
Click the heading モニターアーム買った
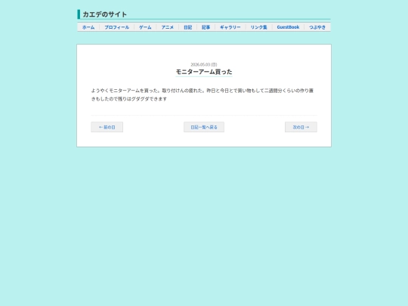204,72
